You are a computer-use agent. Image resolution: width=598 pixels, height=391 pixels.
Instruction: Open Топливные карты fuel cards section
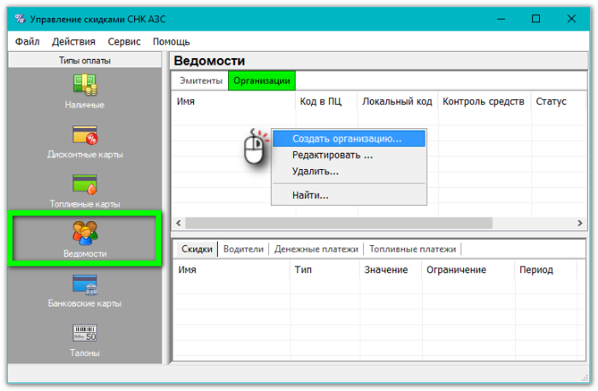pyautogui.click(x=85, y=184)
